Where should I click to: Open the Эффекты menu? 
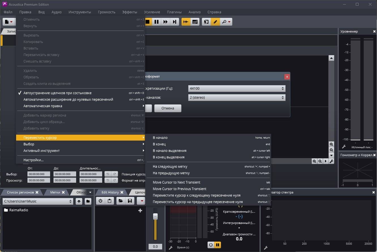pyautogui.click(x=130, y=12)
